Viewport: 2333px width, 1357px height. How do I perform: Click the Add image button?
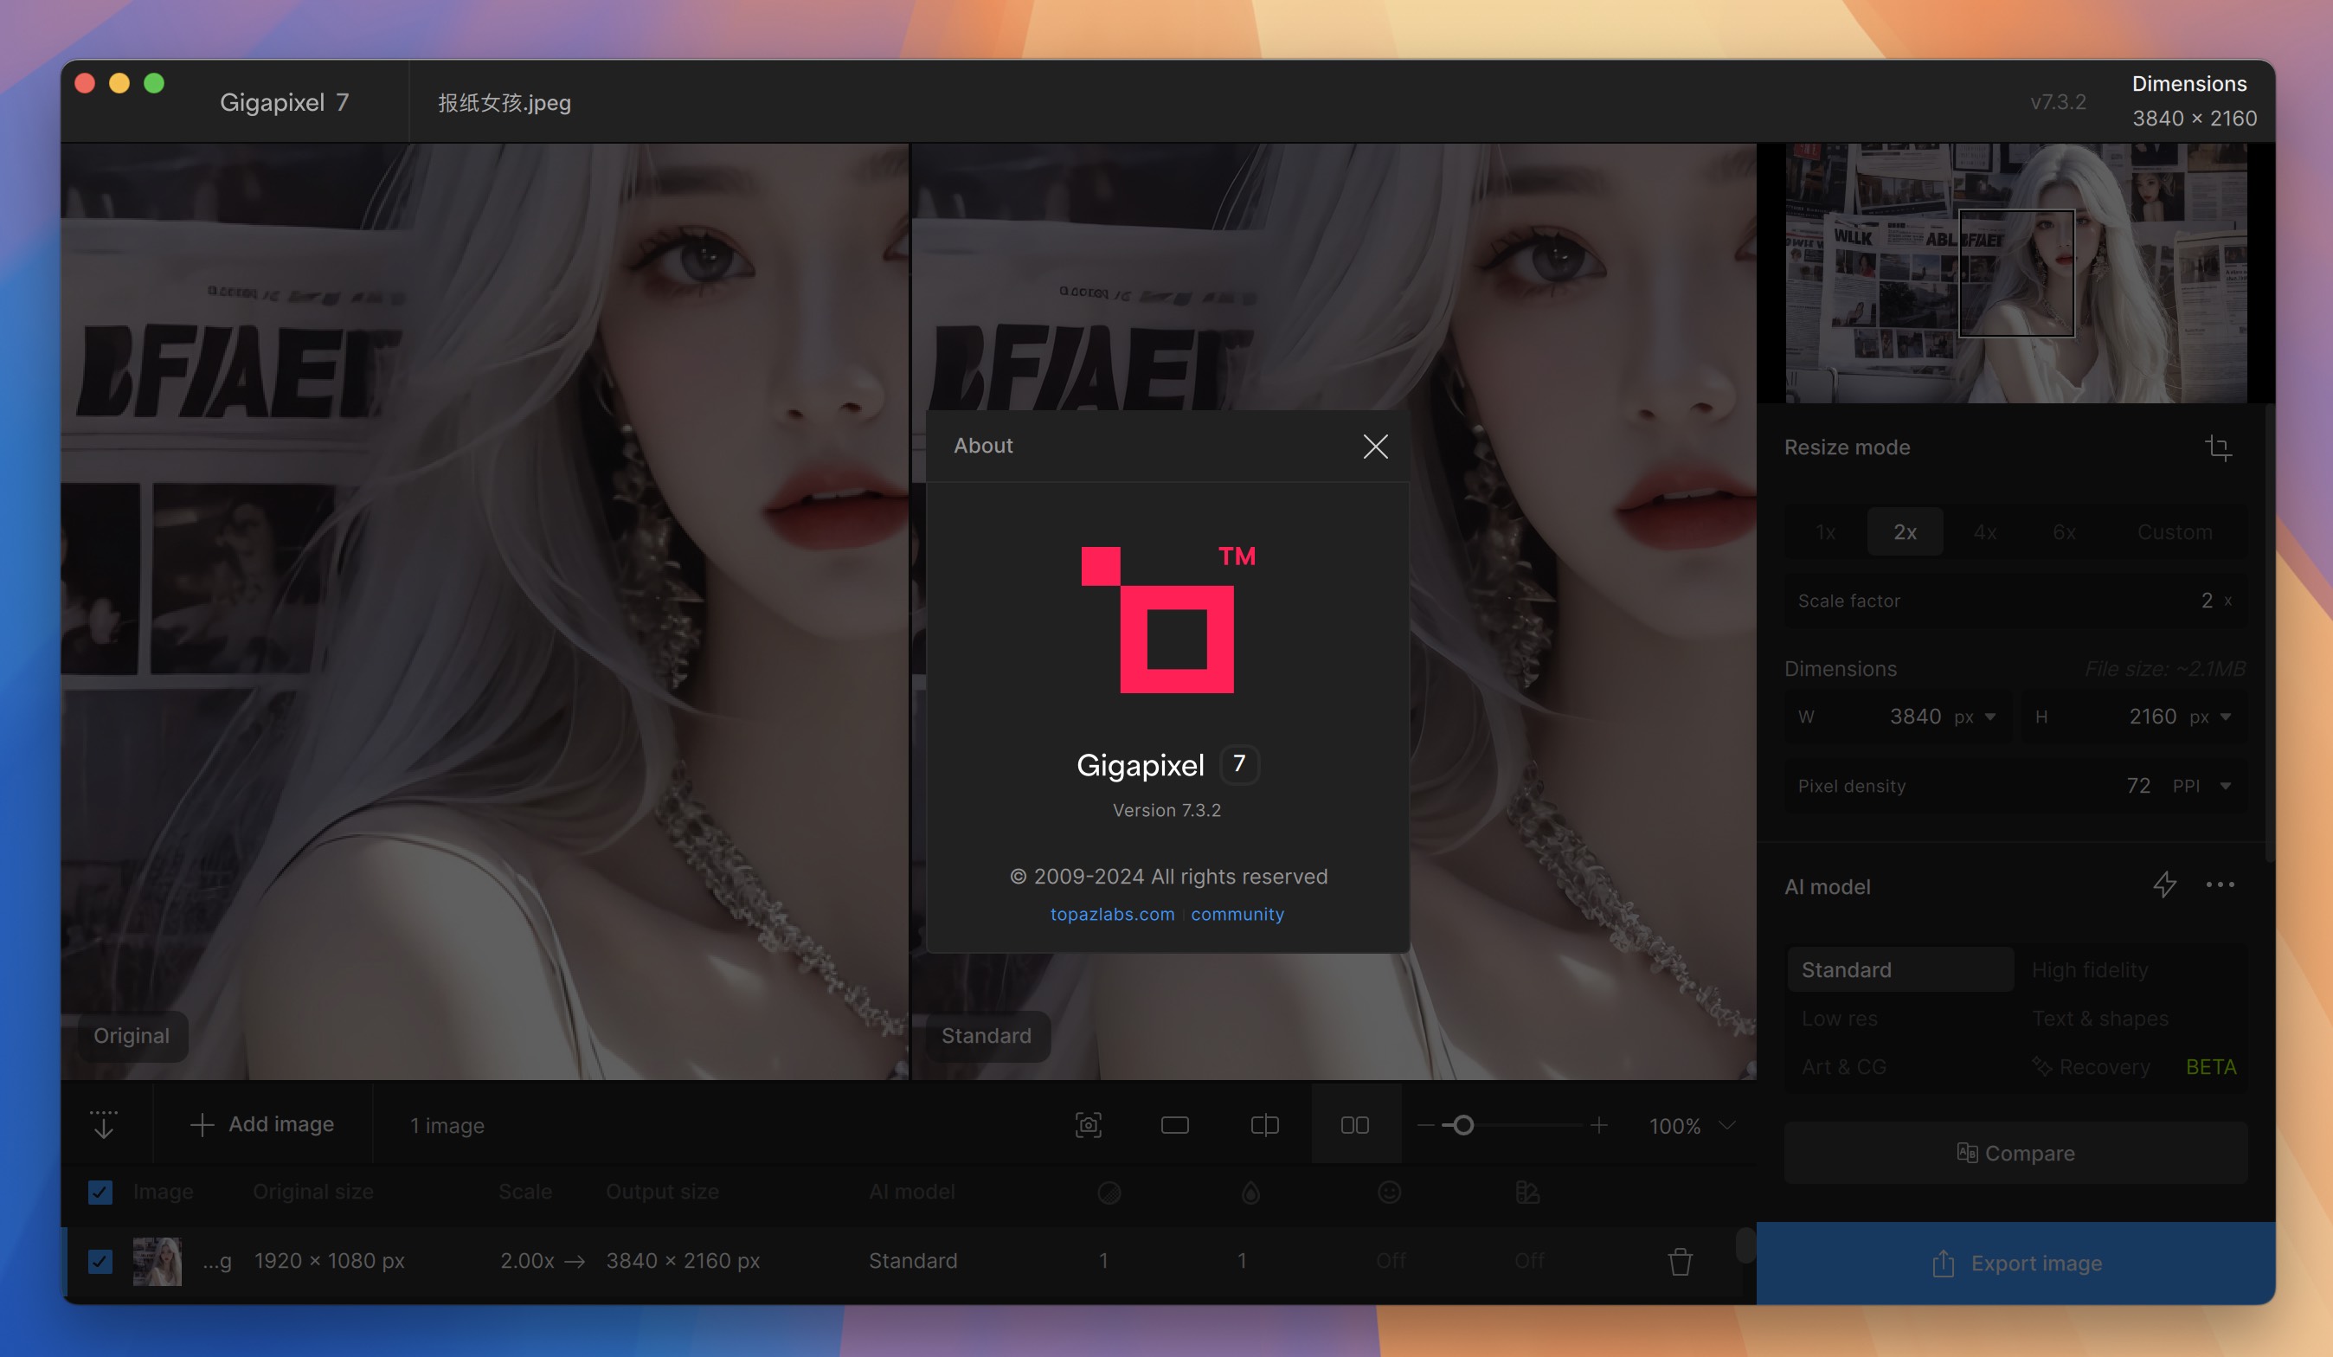point(262,1123)
